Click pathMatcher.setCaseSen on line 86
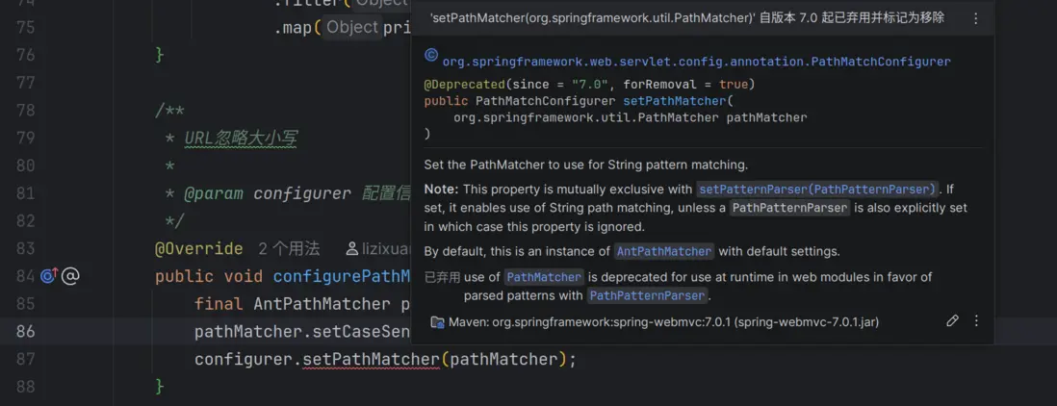The image size is (1057, 406). (x=302, y=332)
